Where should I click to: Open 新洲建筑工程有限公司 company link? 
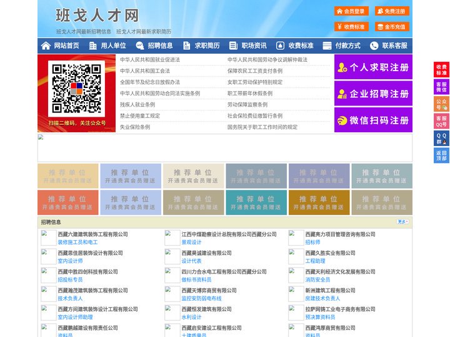(330, 290)
